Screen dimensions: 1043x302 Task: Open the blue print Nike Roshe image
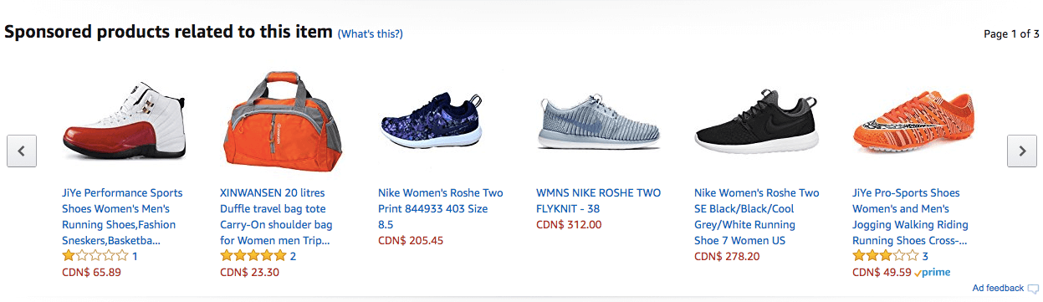click(432, 120)
